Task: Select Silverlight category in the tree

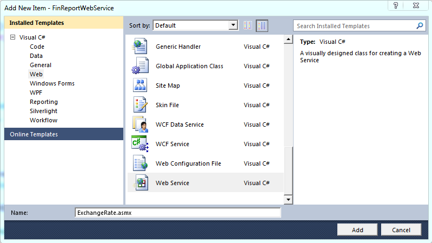Action: (x=44, y=111)
